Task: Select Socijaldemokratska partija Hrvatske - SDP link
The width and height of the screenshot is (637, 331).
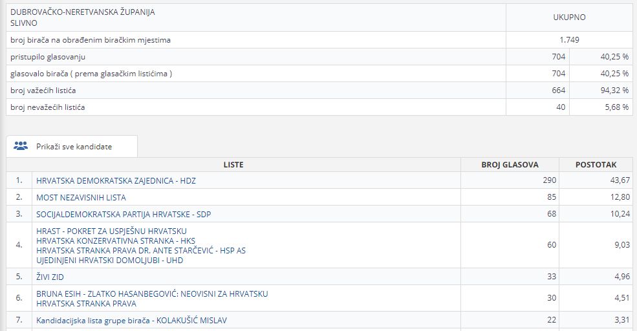Action: pyautogui.click(x=124, y=213)
